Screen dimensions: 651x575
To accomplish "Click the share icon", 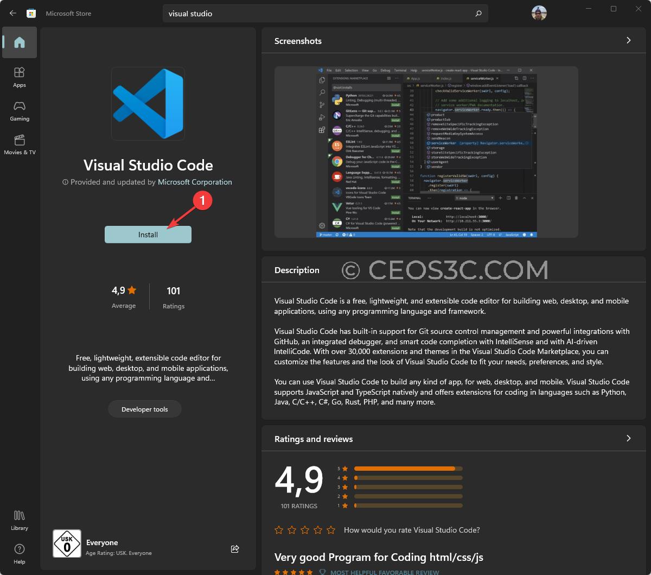I will (235, 549).
